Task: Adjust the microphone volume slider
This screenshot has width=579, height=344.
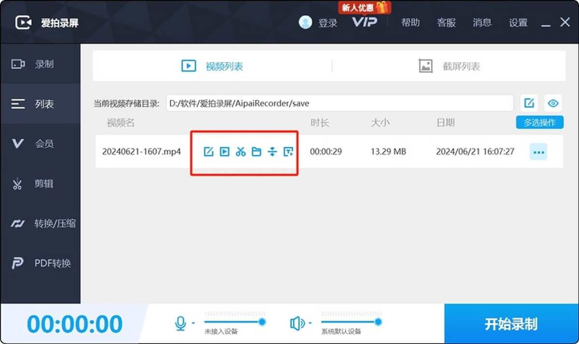Action: click(234, 321)
